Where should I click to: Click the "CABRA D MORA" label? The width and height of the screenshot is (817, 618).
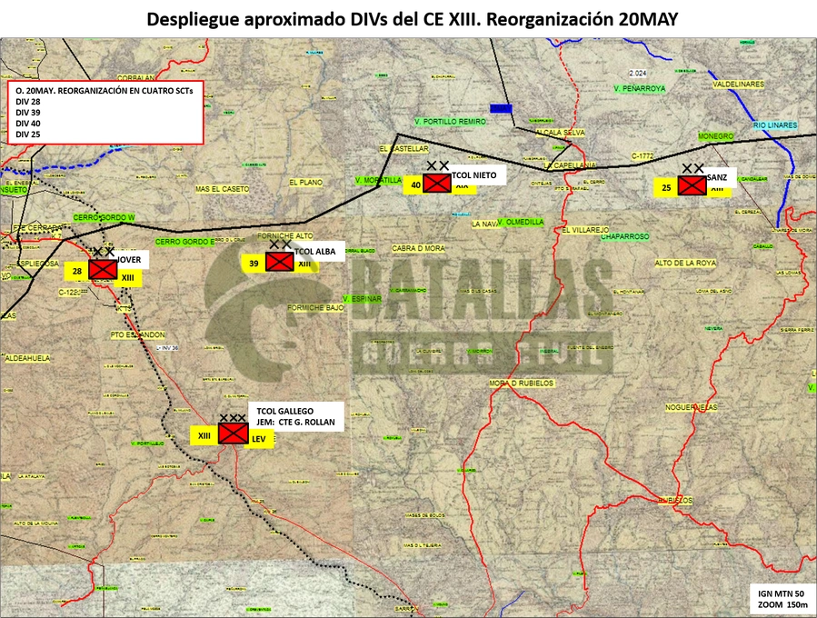click(418, 248)
